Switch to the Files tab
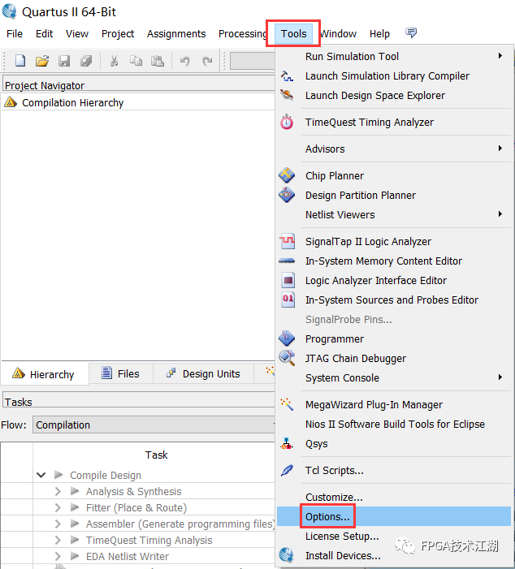The height and width of the screenshot is (569, 515). 121,373
